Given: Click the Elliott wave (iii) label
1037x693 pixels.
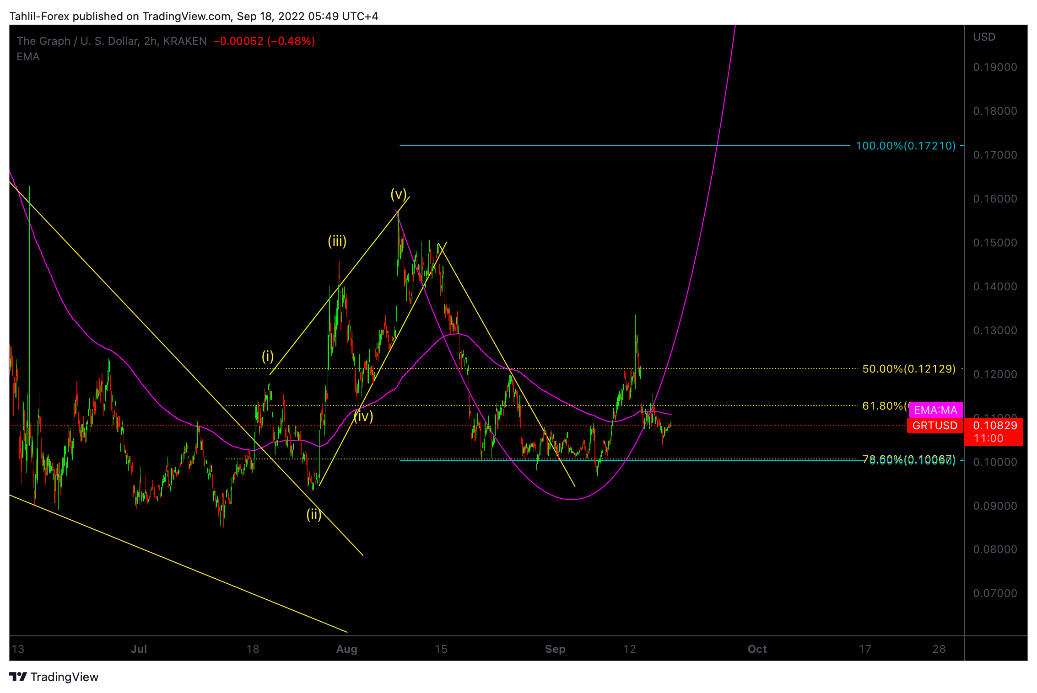Looking at the screenshot, I should point(337,241).
